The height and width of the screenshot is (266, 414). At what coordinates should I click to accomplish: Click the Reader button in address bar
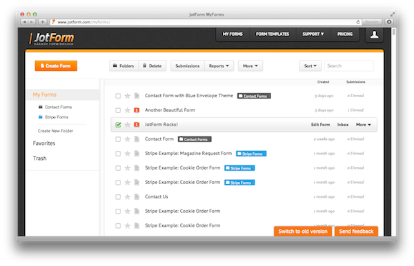click(372, 22)
